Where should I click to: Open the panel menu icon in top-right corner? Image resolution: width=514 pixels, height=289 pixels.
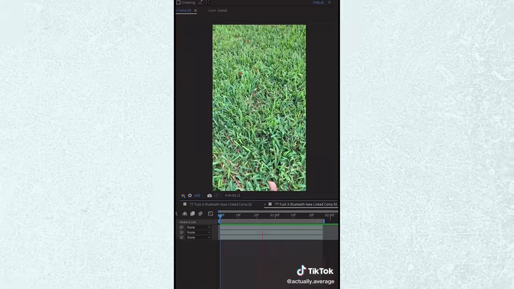[x=329, y=2]
